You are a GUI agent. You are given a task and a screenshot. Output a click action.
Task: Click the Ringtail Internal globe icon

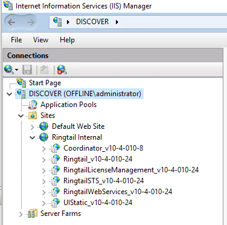coord(43,137)
